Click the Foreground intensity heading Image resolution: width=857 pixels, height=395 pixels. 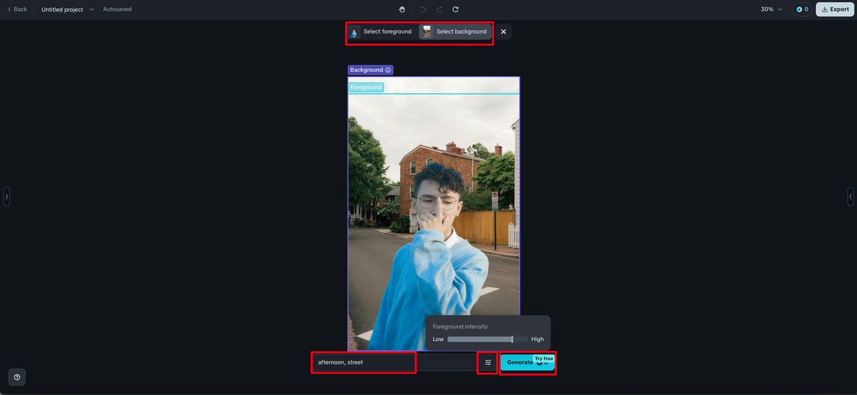point(460,327)
